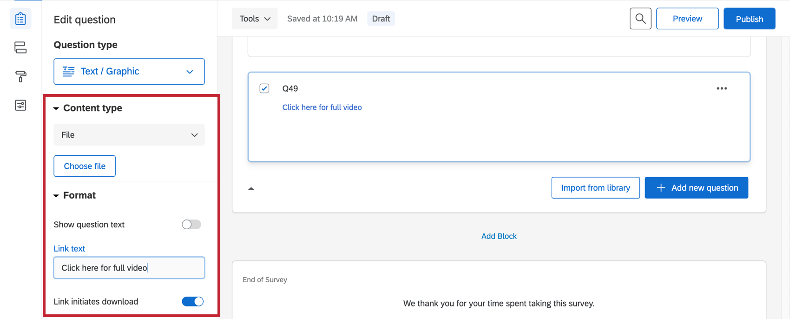790x319 pixels.
Task: Click the search magnifier icon
Action: coord(640,19)
